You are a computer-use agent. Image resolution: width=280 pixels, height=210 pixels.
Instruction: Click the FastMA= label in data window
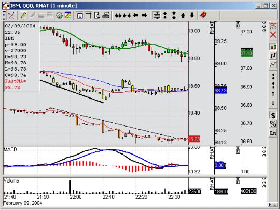(x=16, y=81)
